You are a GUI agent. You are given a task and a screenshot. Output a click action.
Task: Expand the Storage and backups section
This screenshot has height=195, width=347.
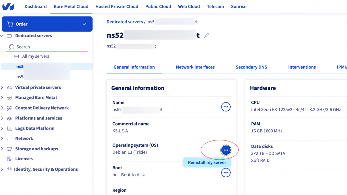[2, 149]
